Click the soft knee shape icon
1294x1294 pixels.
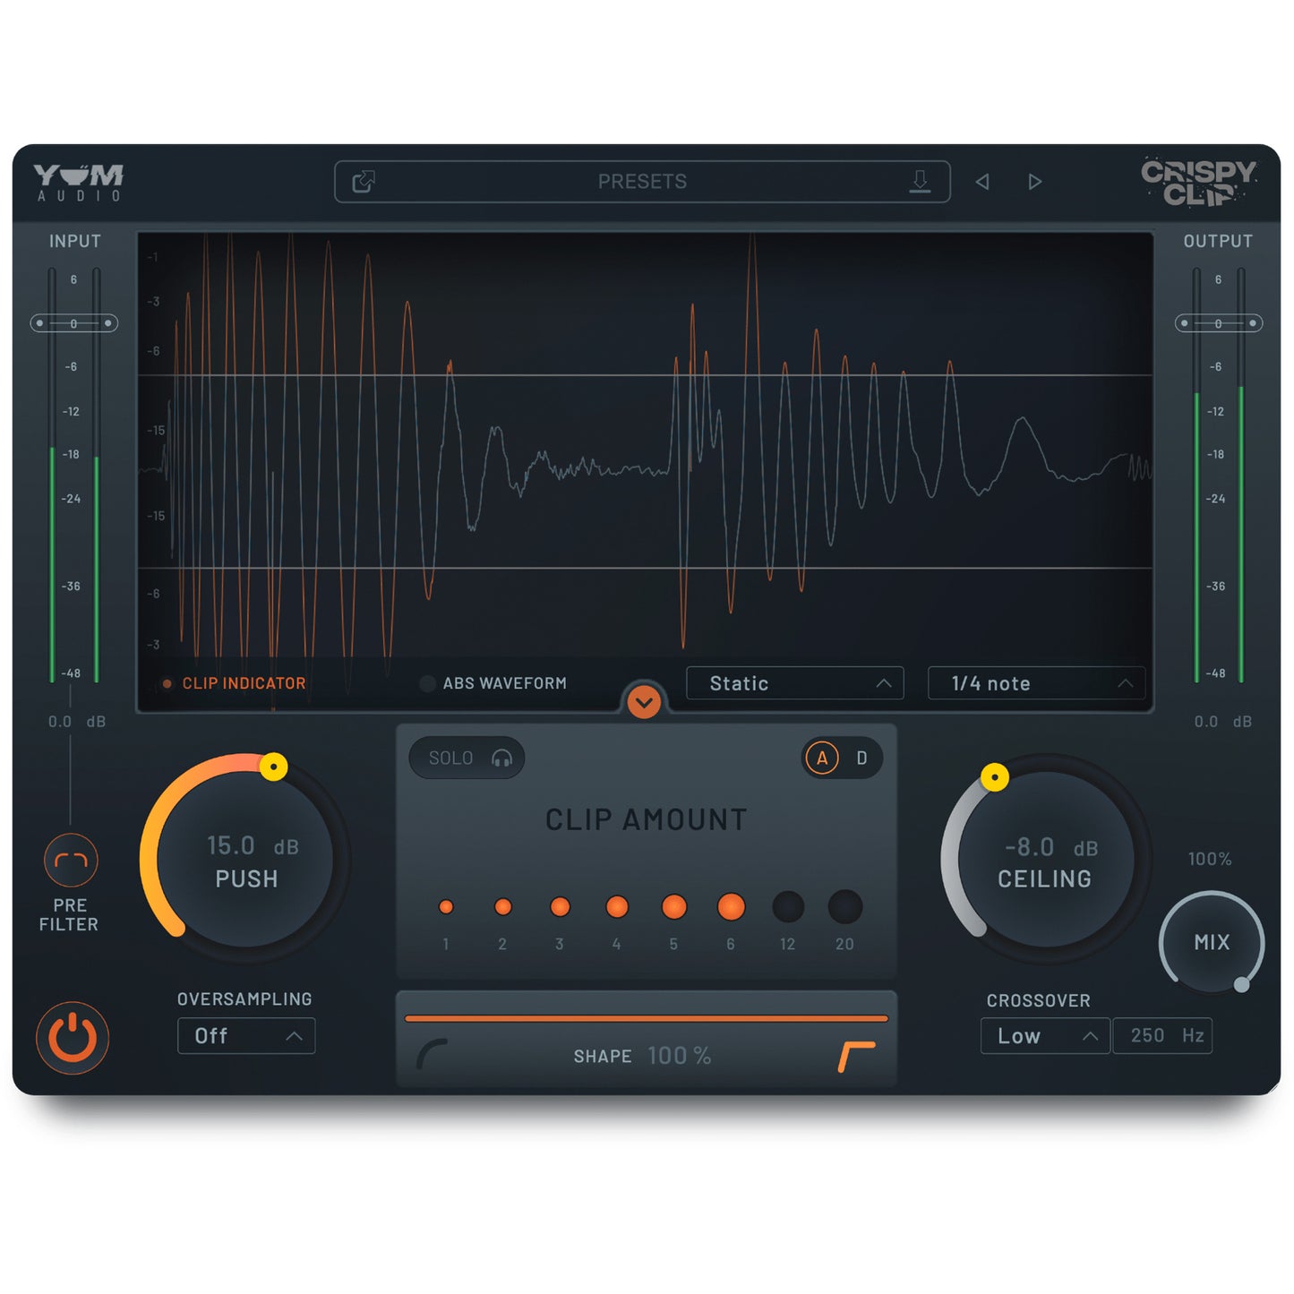click(x=432, y=1054)
